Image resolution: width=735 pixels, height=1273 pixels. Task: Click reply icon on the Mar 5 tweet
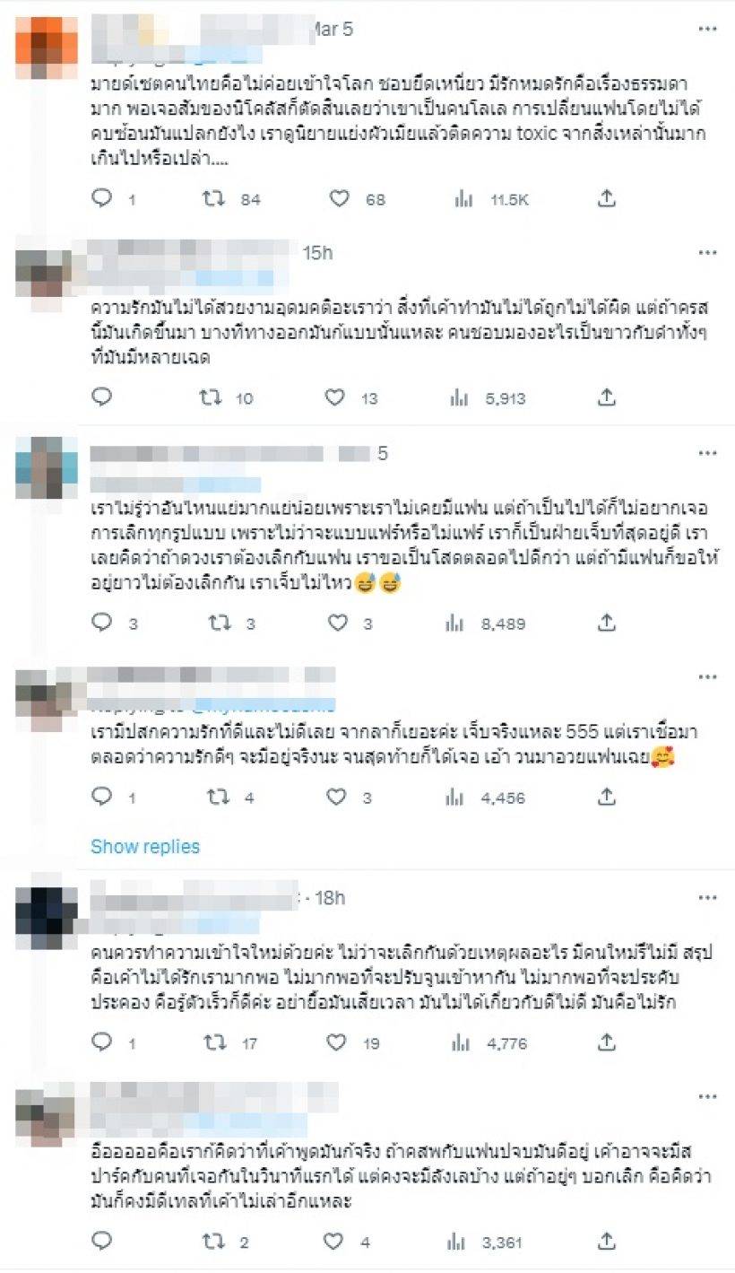click(x=102, y=198)
